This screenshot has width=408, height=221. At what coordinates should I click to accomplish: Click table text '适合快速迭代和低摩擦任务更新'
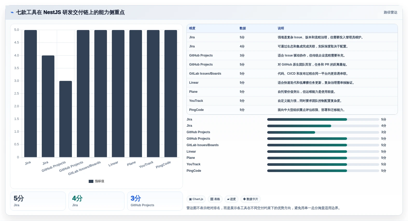299,83
